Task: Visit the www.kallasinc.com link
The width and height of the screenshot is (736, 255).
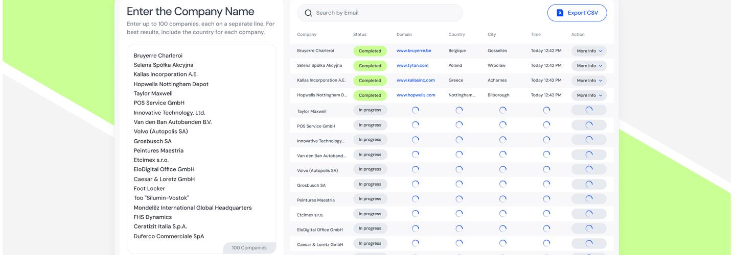Action: (415, 81)
